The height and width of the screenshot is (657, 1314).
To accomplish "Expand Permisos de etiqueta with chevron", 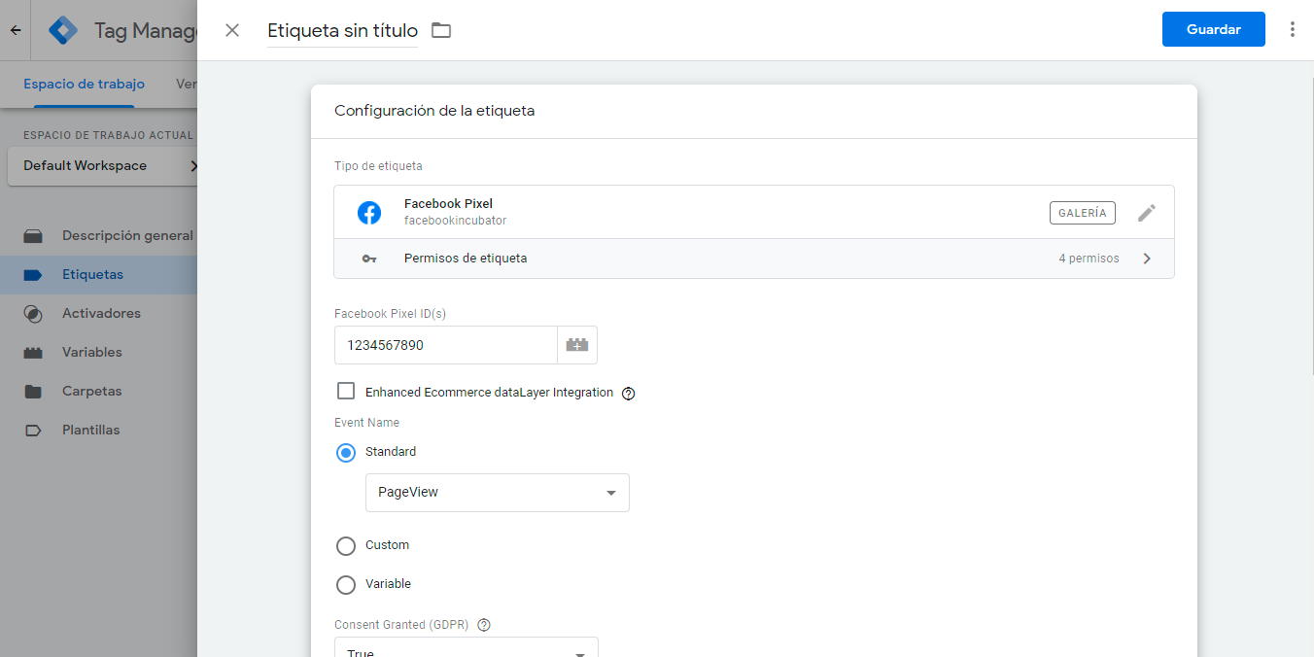I will pos(1147,259).
